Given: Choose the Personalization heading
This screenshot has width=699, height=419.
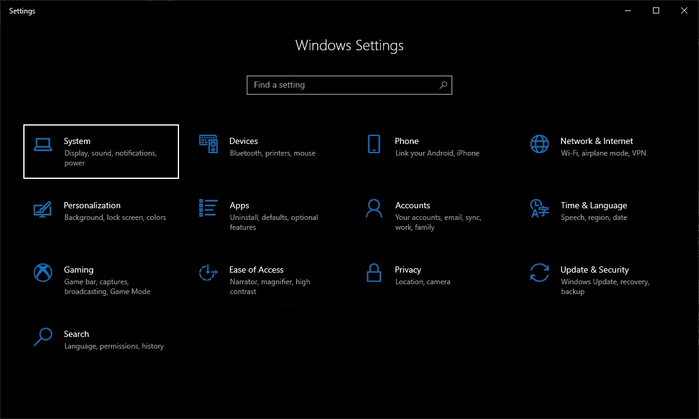Looking at the screenshot, I should point(92,205).
